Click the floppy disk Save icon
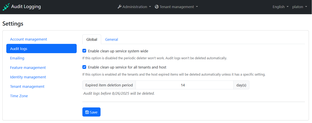The image size is (312, 123). pyautogui.click(x=87, y=112)
